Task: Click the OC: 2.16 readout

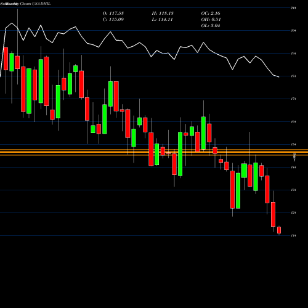Action: coord(211,14)
